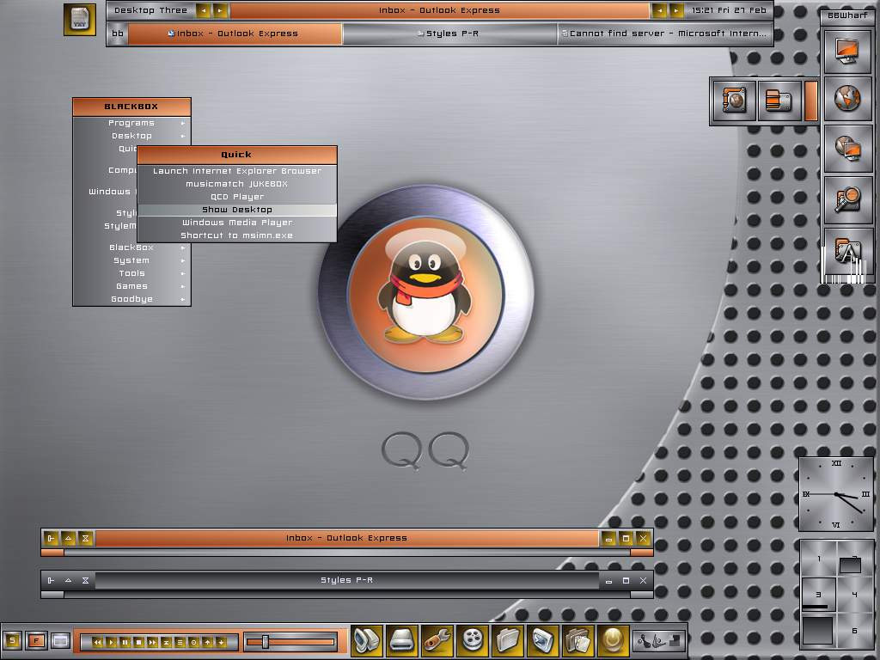Click the pipe-and-globe drive icon
Screen dimensions: 880x660
pyautogui.click(x=734, y=101)
